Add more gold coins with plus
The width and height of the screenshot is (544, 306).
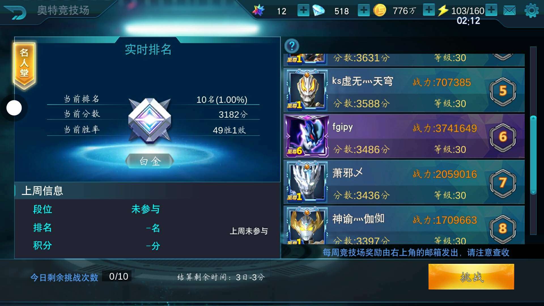(x=429, y=10)
